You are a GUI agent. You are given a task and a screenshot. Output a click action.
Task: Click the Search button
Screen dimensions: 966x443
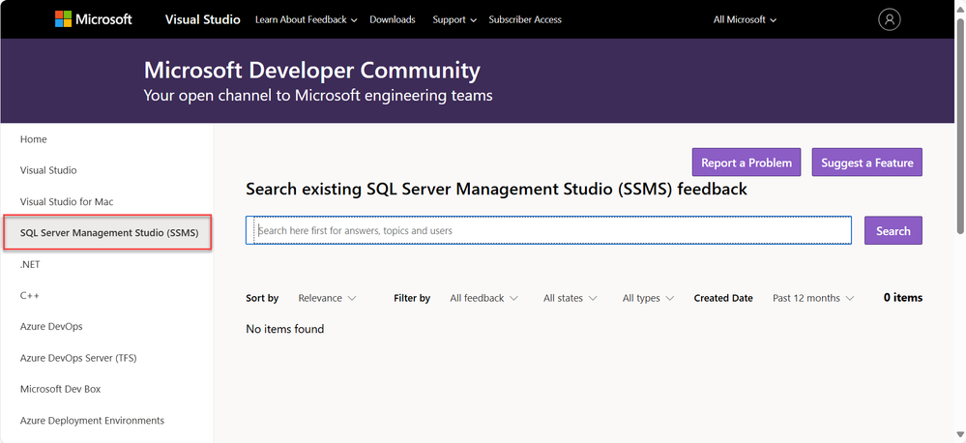pos(893,230)
